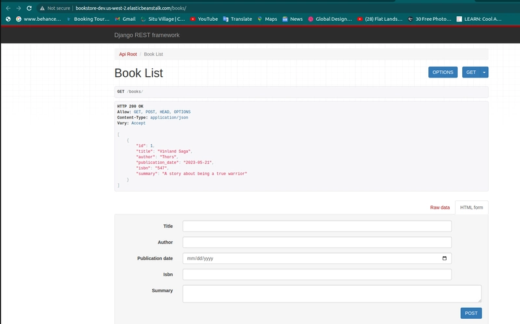Screen dimensions: 520x324
Task: Open the YouTube bookmark
Action: (x=203, y=19)
